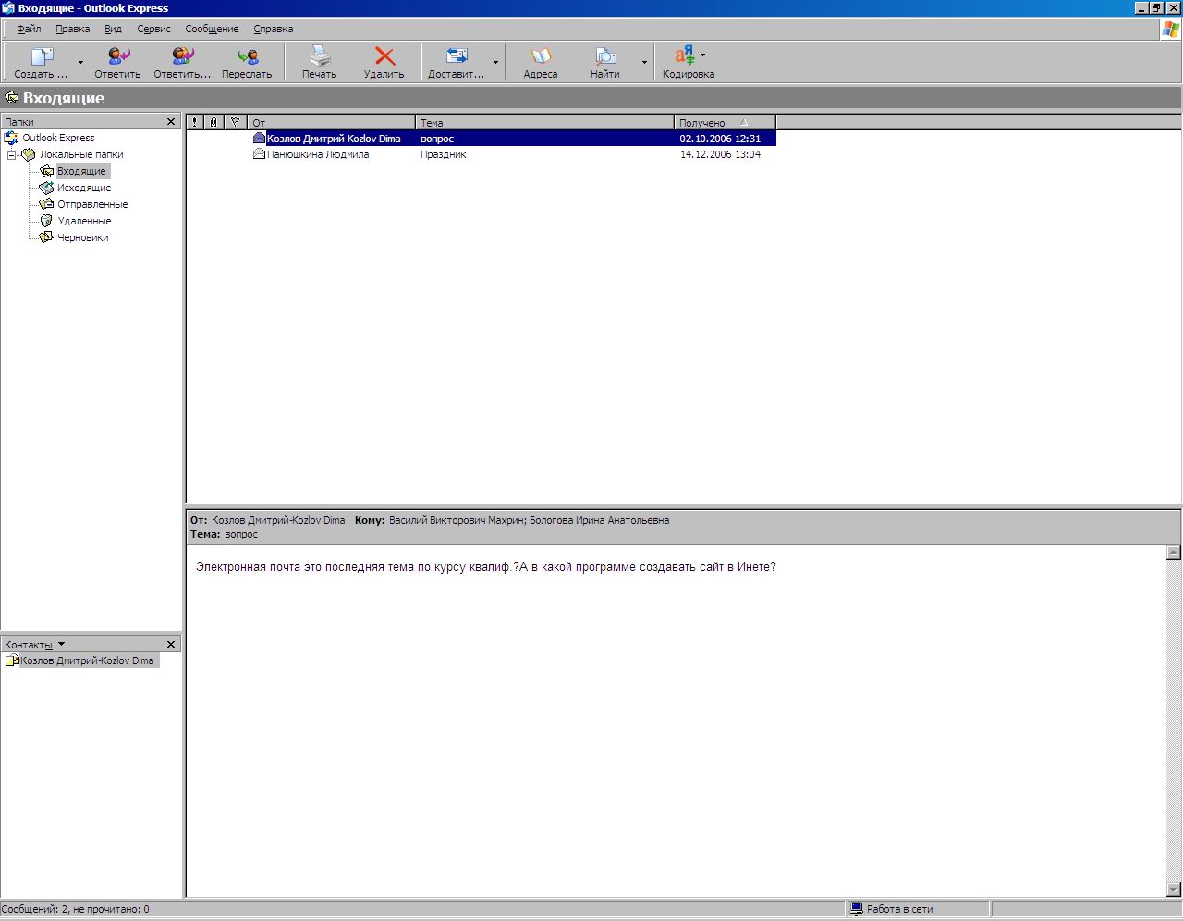
Task: Click the message body text in preview
Action: tap(486, 567)
